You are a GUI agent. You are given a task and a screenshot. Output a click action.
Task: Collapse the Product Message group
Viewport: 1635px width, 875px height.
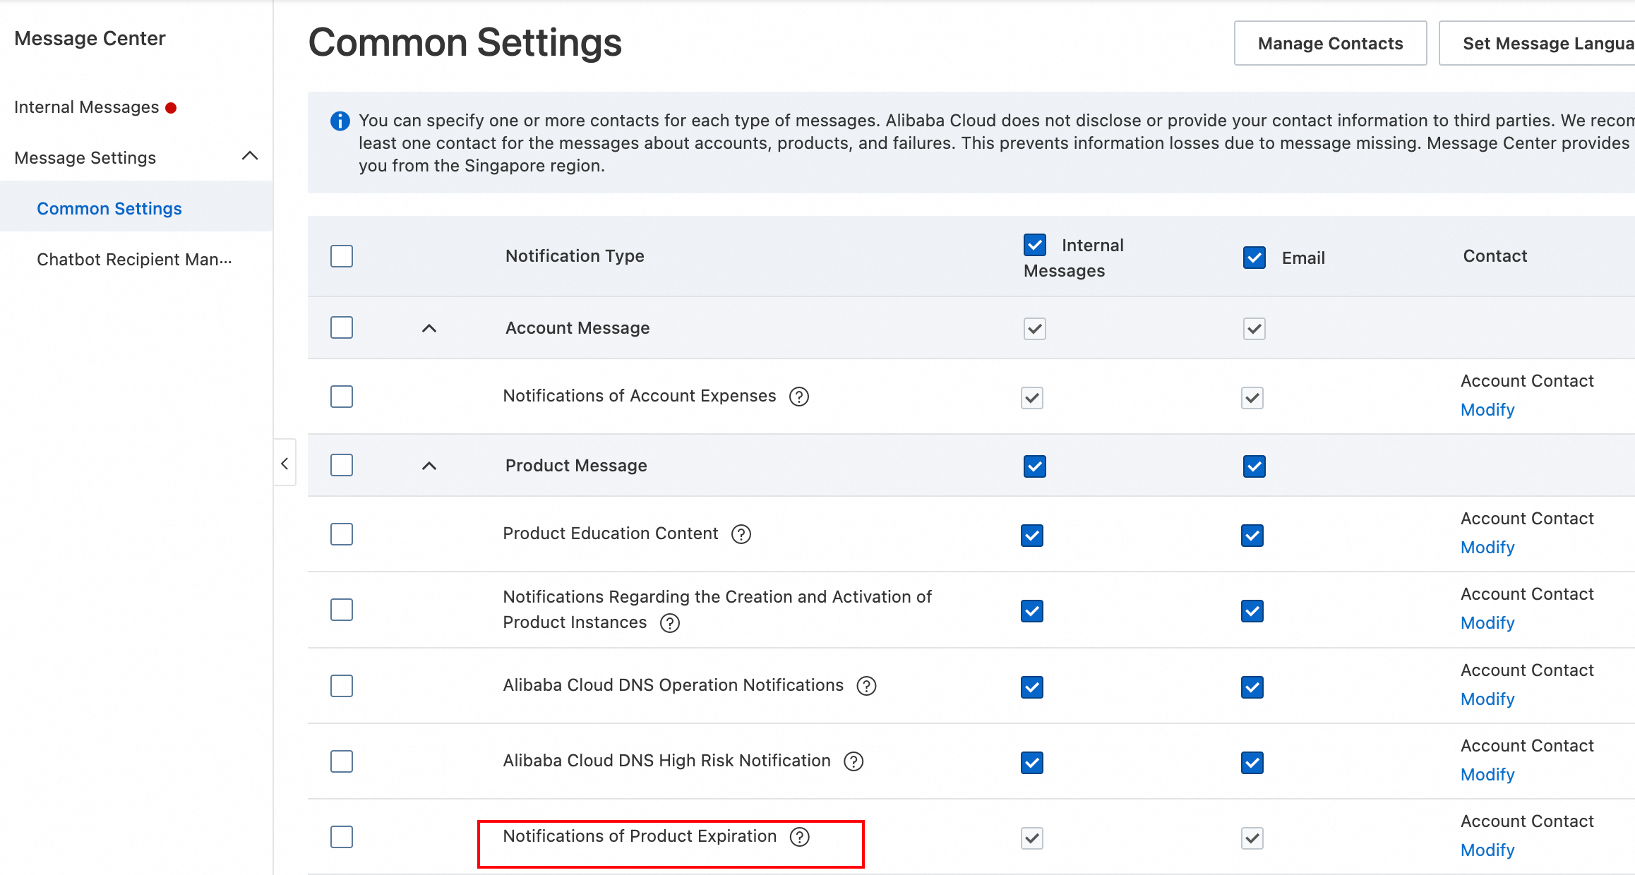pos(429,466)
